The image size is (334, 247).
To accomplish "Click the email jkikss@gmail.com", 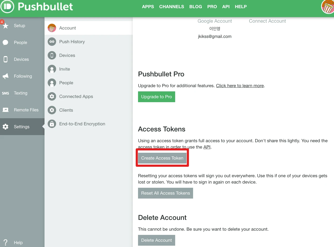I will coord(215,36).
